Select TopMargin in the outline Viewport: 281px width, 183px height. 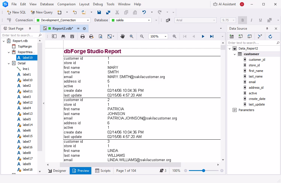[x=25, y=46]
